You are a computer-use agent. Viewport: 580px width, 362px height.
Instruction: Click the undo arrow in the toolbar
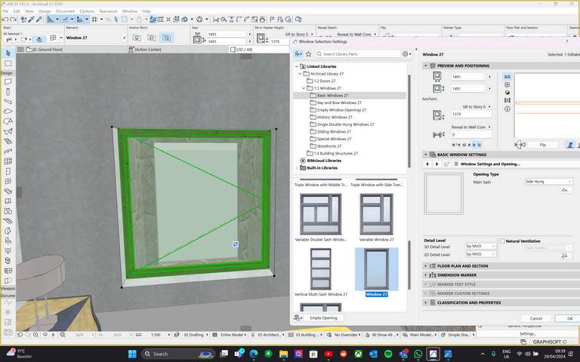(x=7, y=19)
